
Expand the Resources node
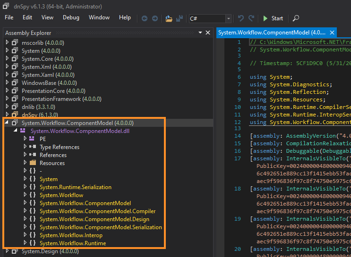[x=25, y=163]
